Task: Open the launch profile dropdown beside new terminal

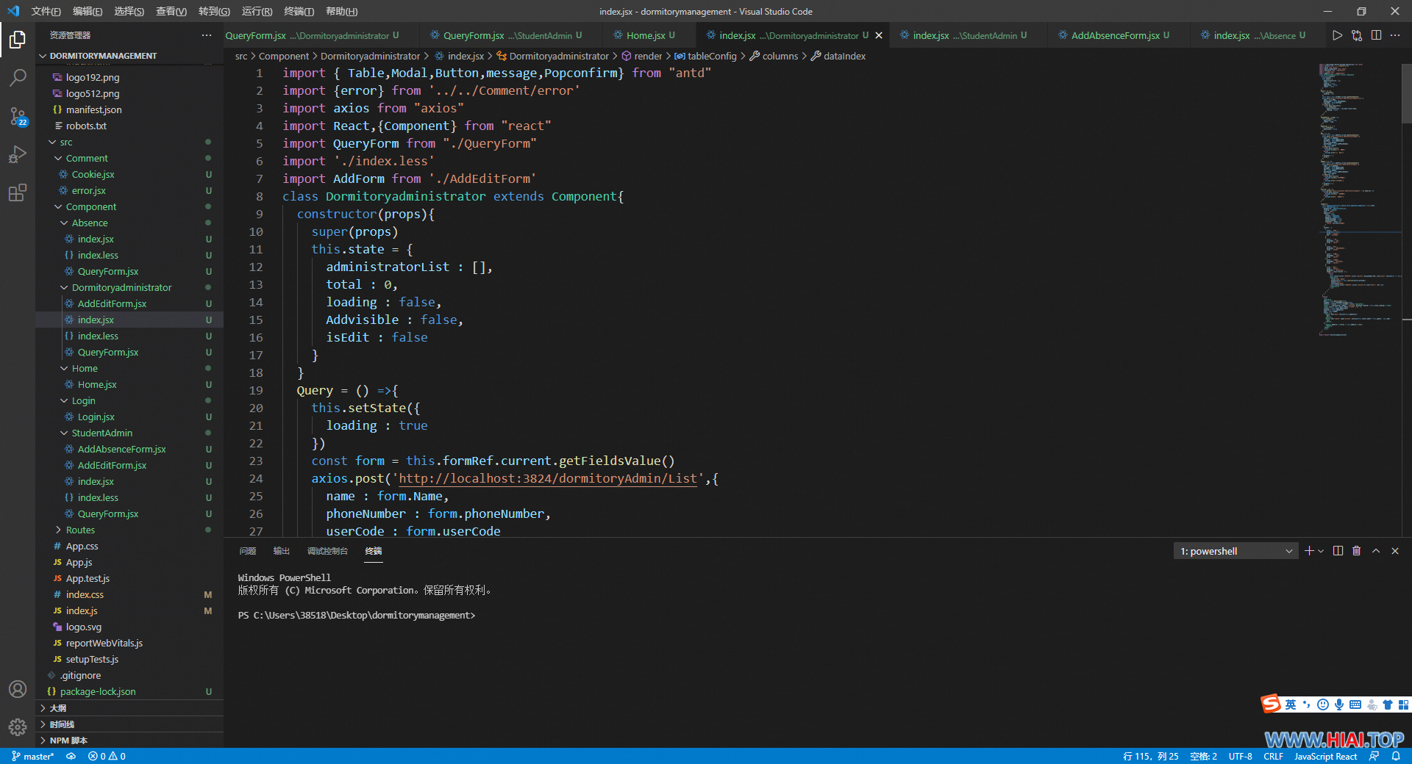Action: tap(1322, 551)
